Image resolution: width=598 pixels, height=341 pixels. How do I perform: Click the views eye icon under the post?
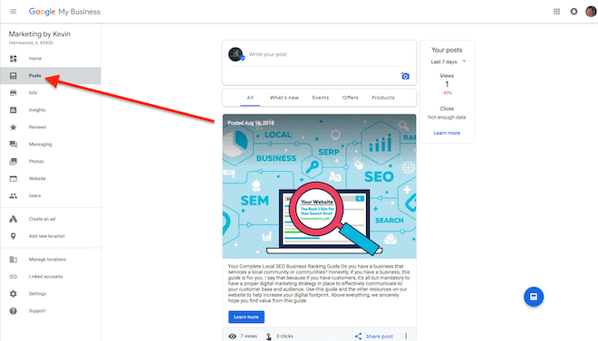(x=232, y=336)
